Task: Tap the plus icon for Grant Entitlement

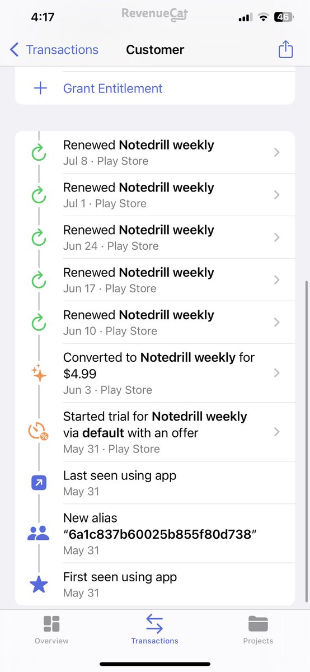Action: pos(40,88)
